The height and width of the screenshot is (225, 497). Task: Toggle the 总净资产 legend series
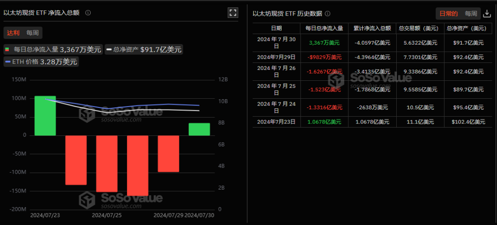[x=144, y=50]
